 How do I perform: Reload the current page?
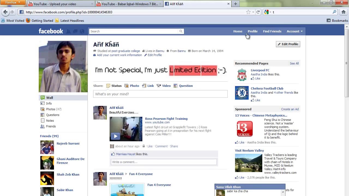click(x=258, y=12)
